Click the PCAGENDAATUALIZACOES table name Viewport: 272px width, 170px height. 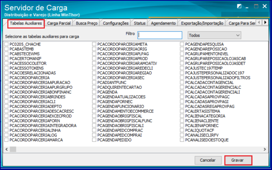(121, 97)
